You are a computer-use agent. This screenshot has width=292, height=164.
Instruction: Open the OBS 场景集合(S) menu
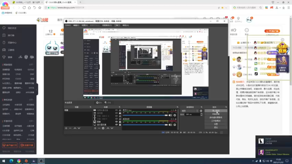point(107,25)
